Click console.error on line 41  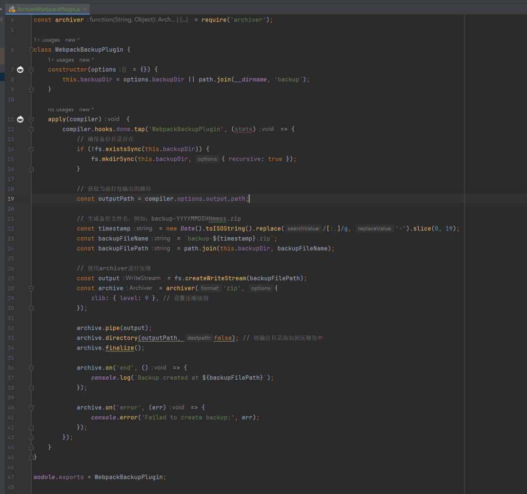click(x=114, y=418)
